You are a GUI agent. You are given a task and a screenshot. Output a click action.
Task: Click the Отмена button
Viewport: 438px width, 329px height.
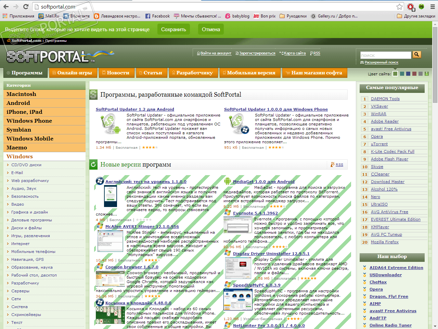211,29
